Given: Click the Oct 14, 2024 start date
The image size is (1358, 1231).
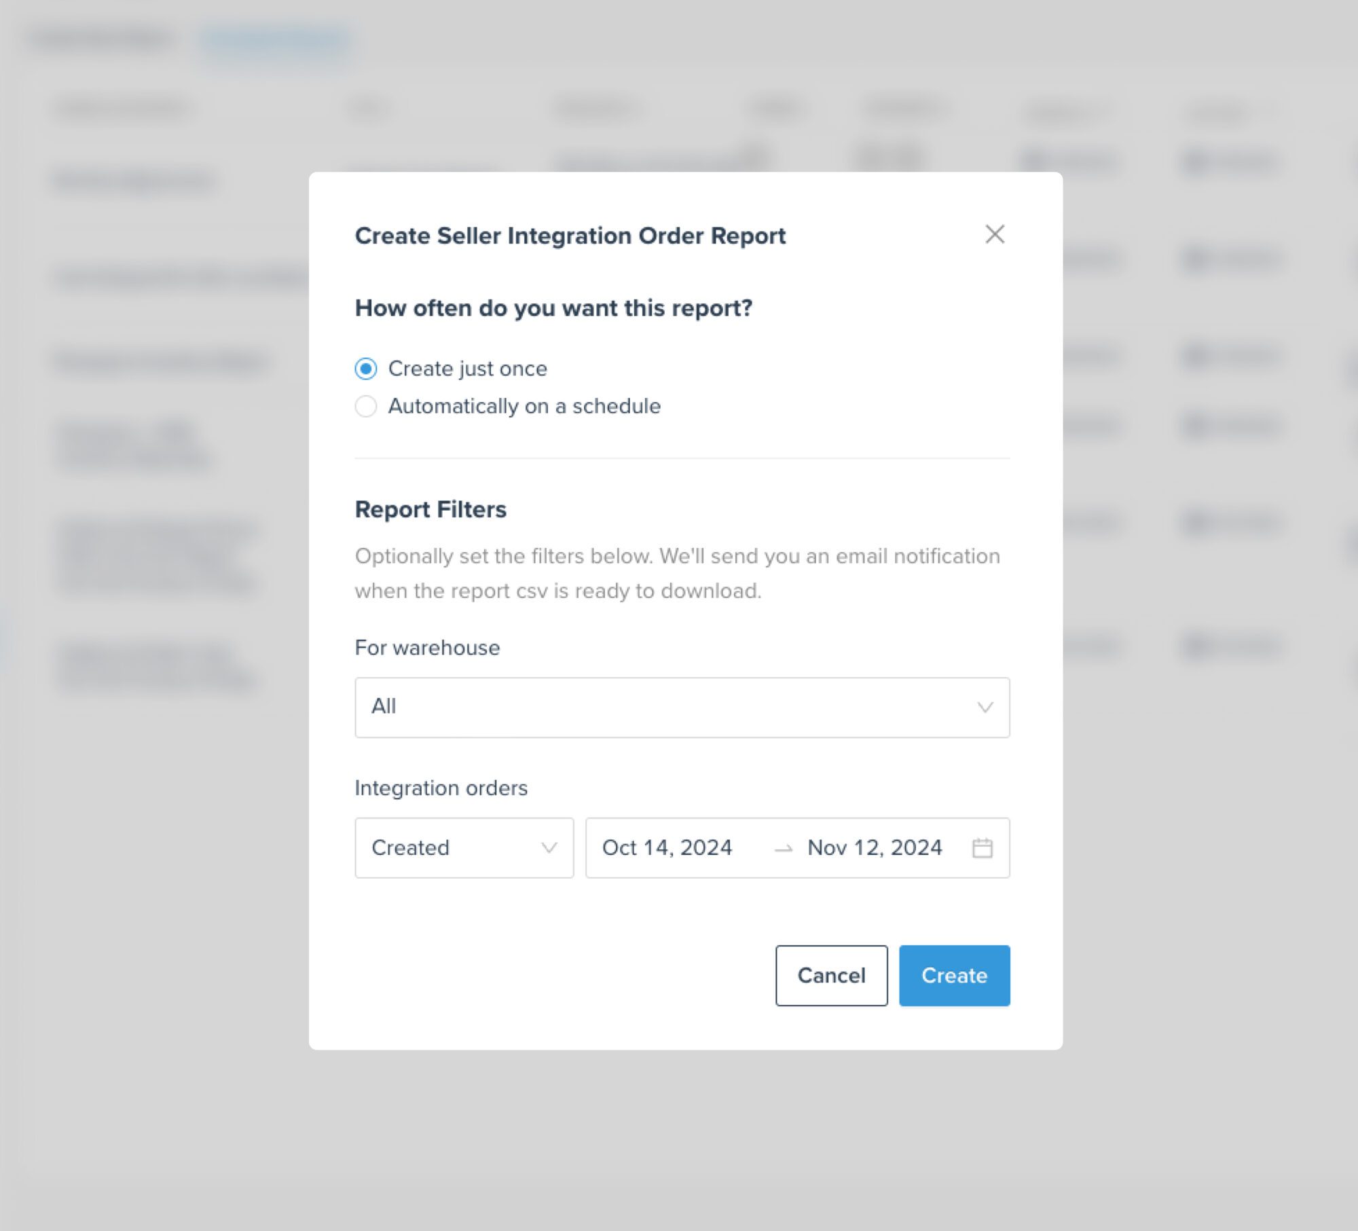Looking at the screenshot, I should click(x=667, y=847).
